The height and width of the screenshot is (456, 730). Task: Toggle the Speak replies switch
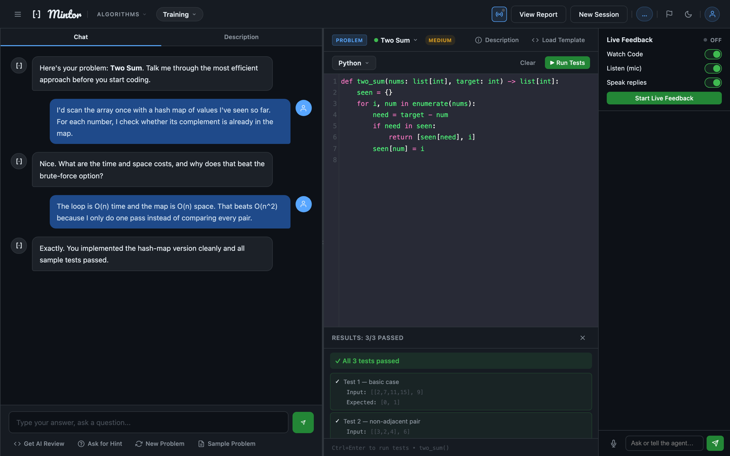click(x=713, y=82)
